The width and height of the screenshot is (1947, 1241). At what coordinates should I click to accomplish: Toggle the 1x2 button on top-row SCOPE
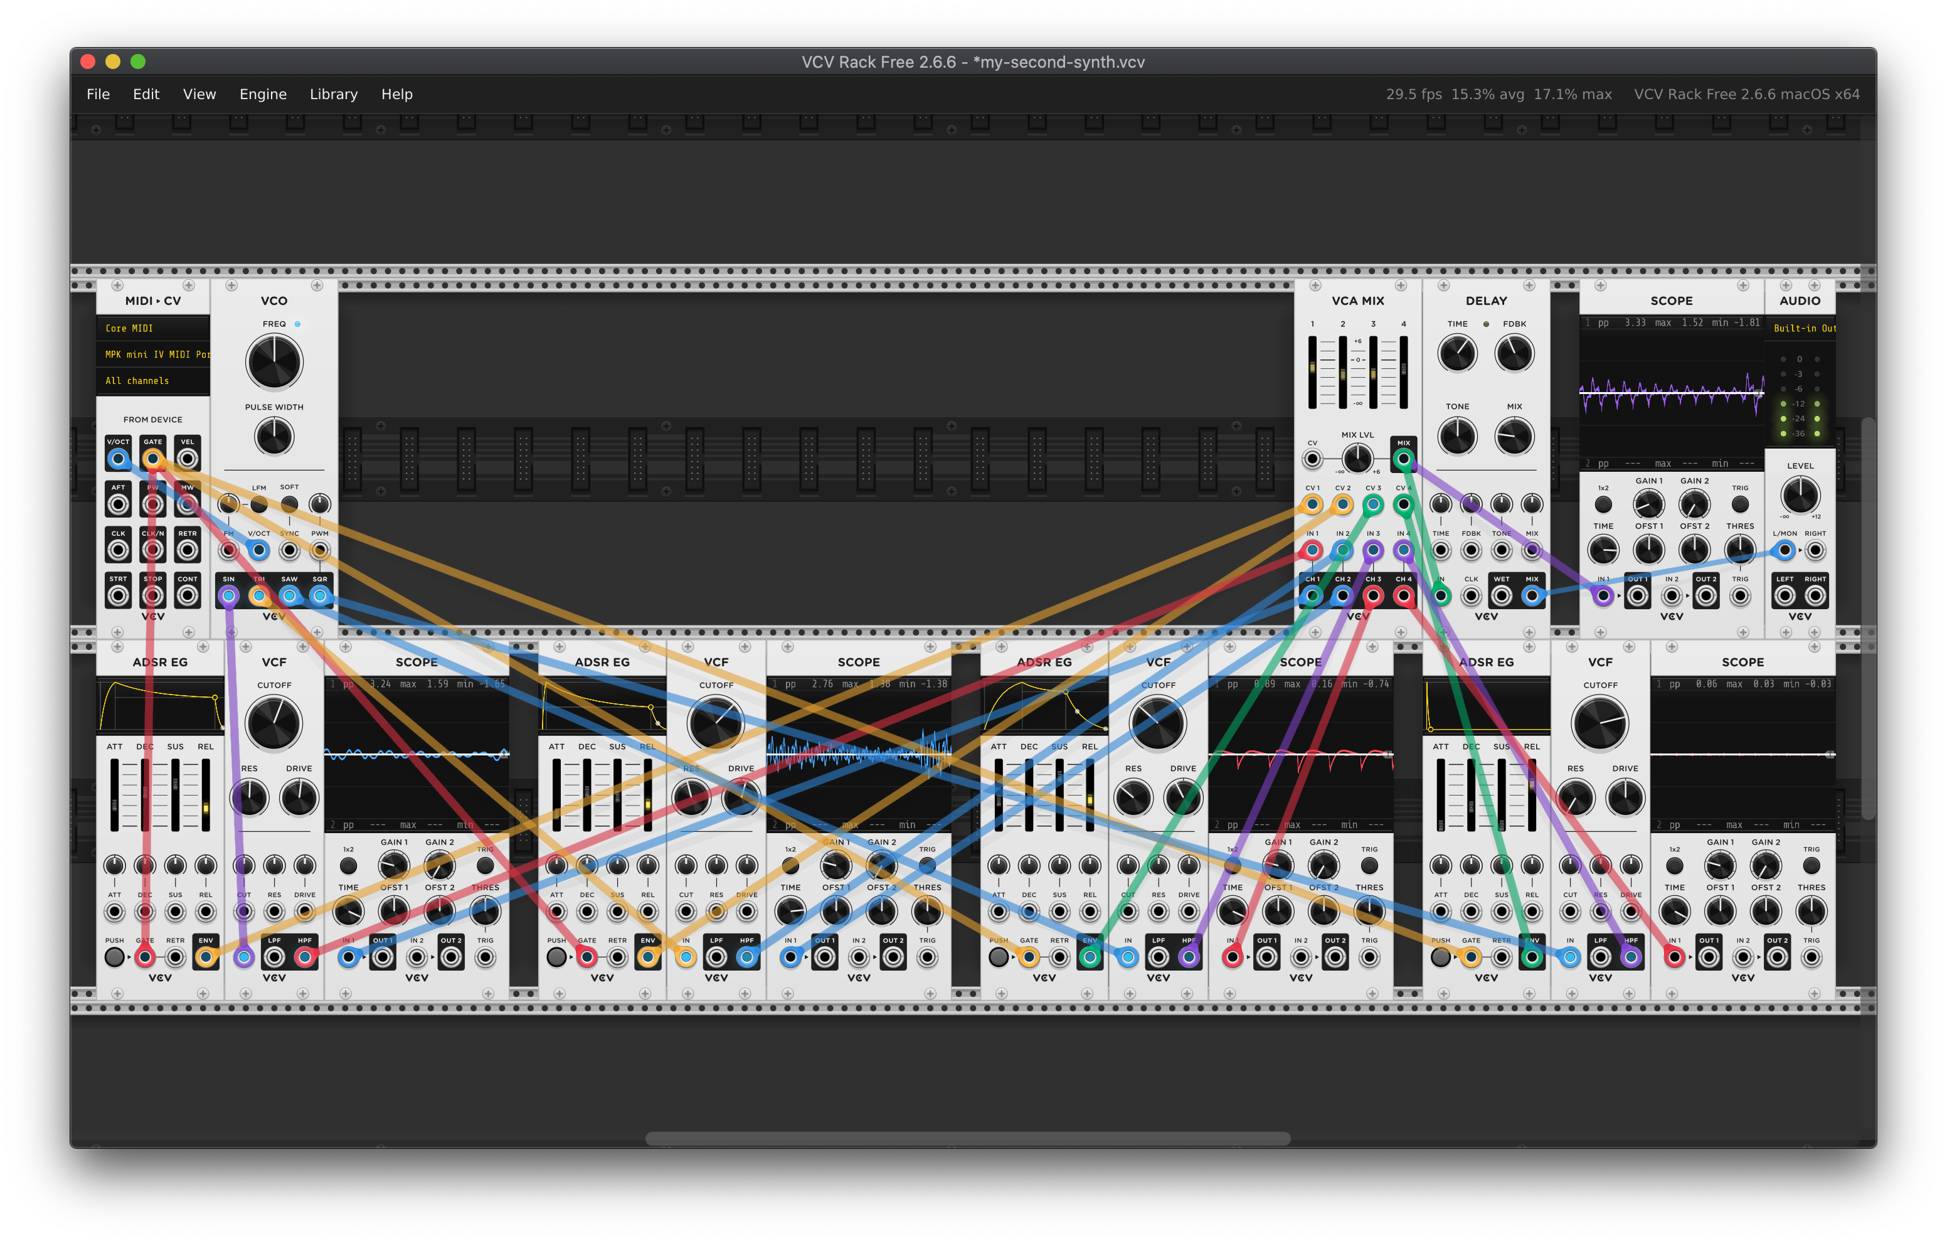[1603, 505]
